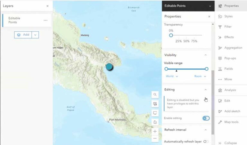Screen dimensions: 247x145
Task: Click the Filter label in sidebar
Action: point(228,27)
